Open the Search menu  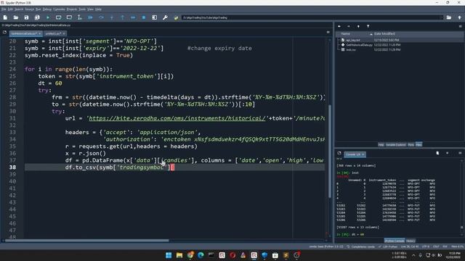pyautogui.click(x=19, y=9)
